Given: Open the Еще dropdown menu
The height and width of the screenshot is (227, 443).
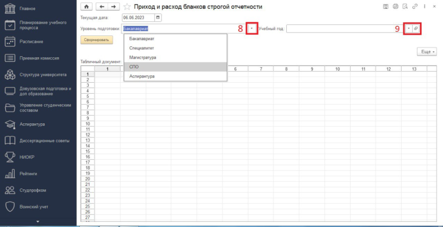Looking at the screenshot, I should click(427, 52).
